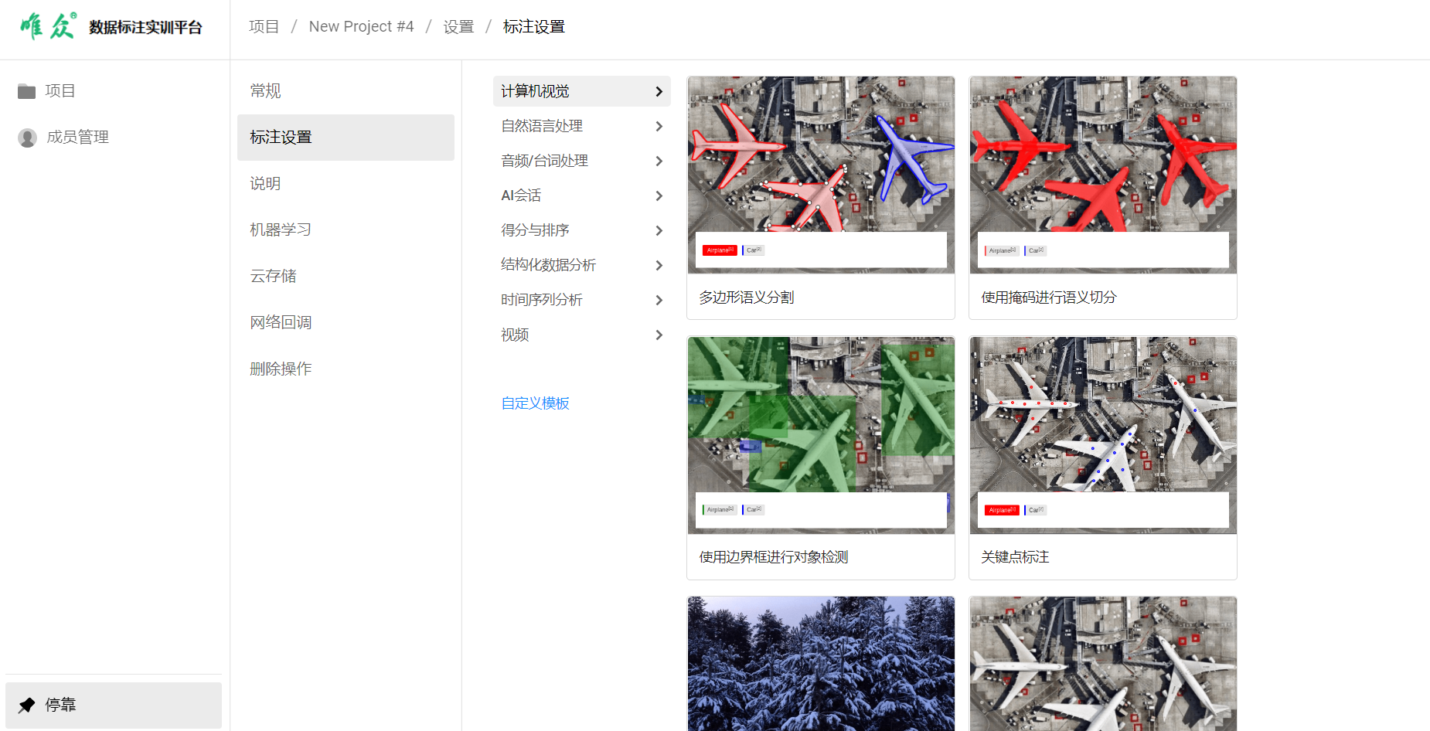The height and width of the screenshot is (731, 1430).
Task: Open the 得分与排序 template category
Action: pyautogui.click(x=535, y=230)
